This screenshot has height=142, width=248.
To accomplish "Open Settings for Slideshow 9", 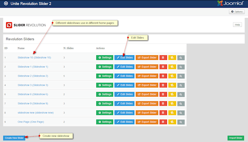I will click(105, 104).
